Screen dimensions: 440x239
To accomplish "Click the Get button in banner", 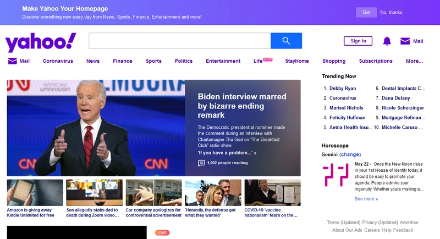I will pos(366,12).
